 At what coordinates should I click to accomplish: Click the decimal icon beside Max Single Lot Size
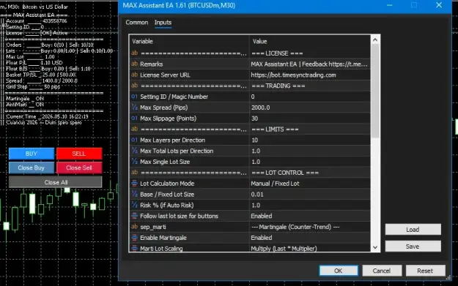tap(134, 162)
